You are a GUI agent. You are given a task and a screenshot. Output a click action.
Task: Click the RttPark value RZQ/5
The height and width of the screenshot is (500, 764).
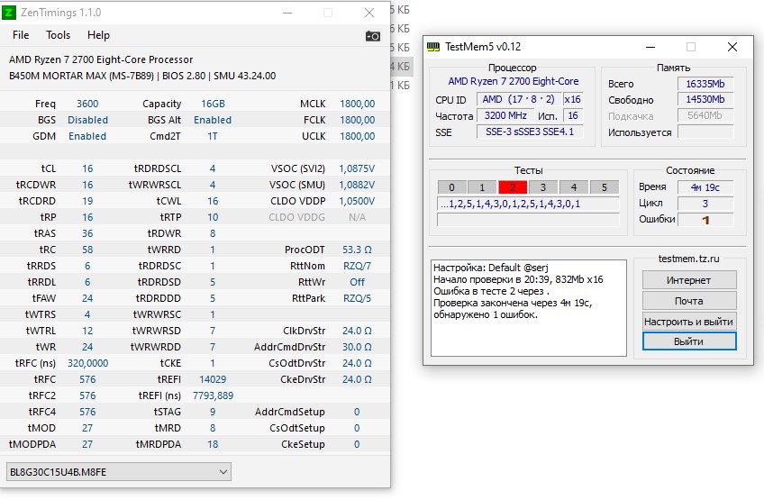coord(357,298)
